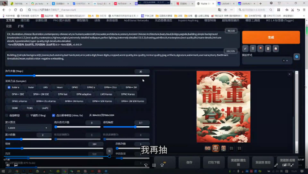Expand the preset styles dropdown arrow

click(x=287, y=61)
